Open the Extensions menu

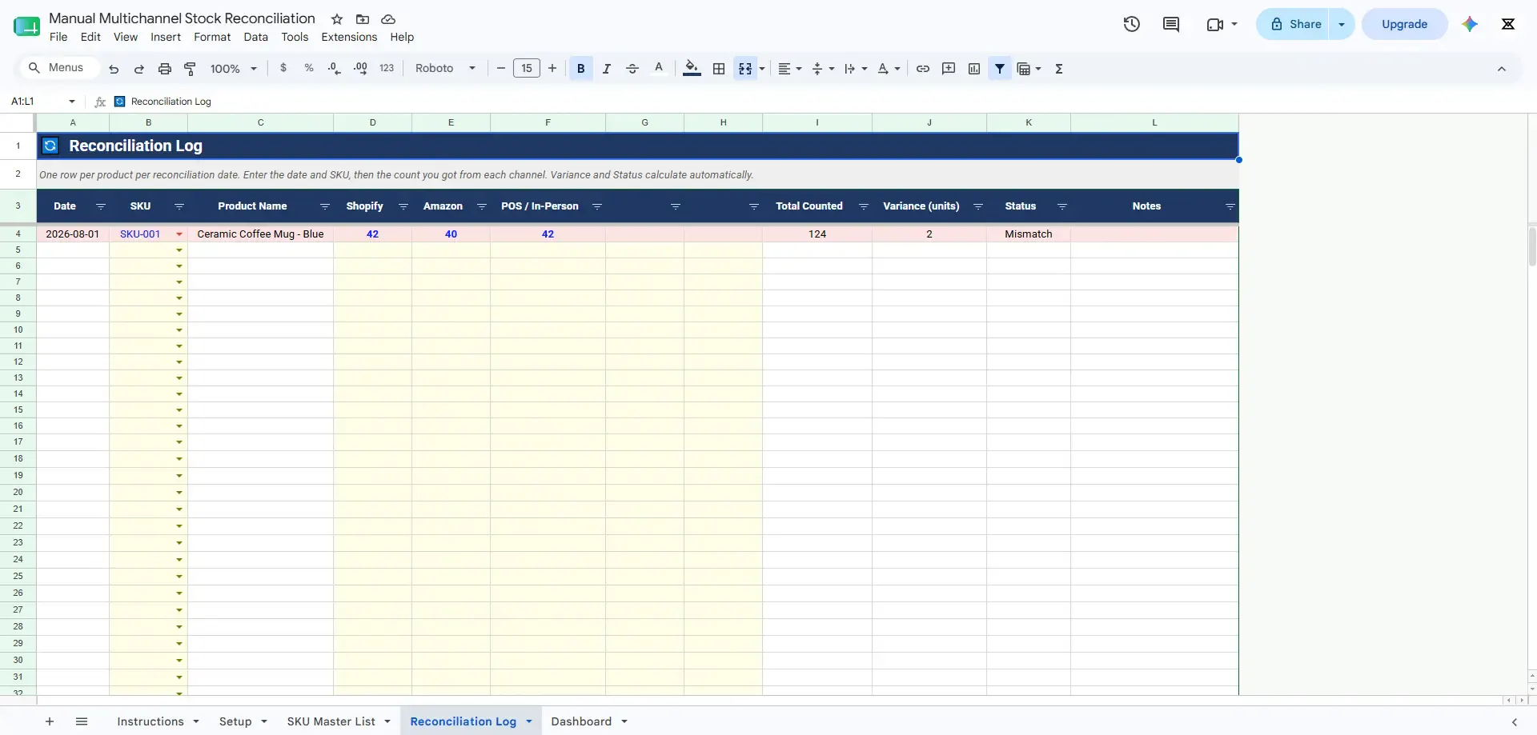(x=349, y=37)
